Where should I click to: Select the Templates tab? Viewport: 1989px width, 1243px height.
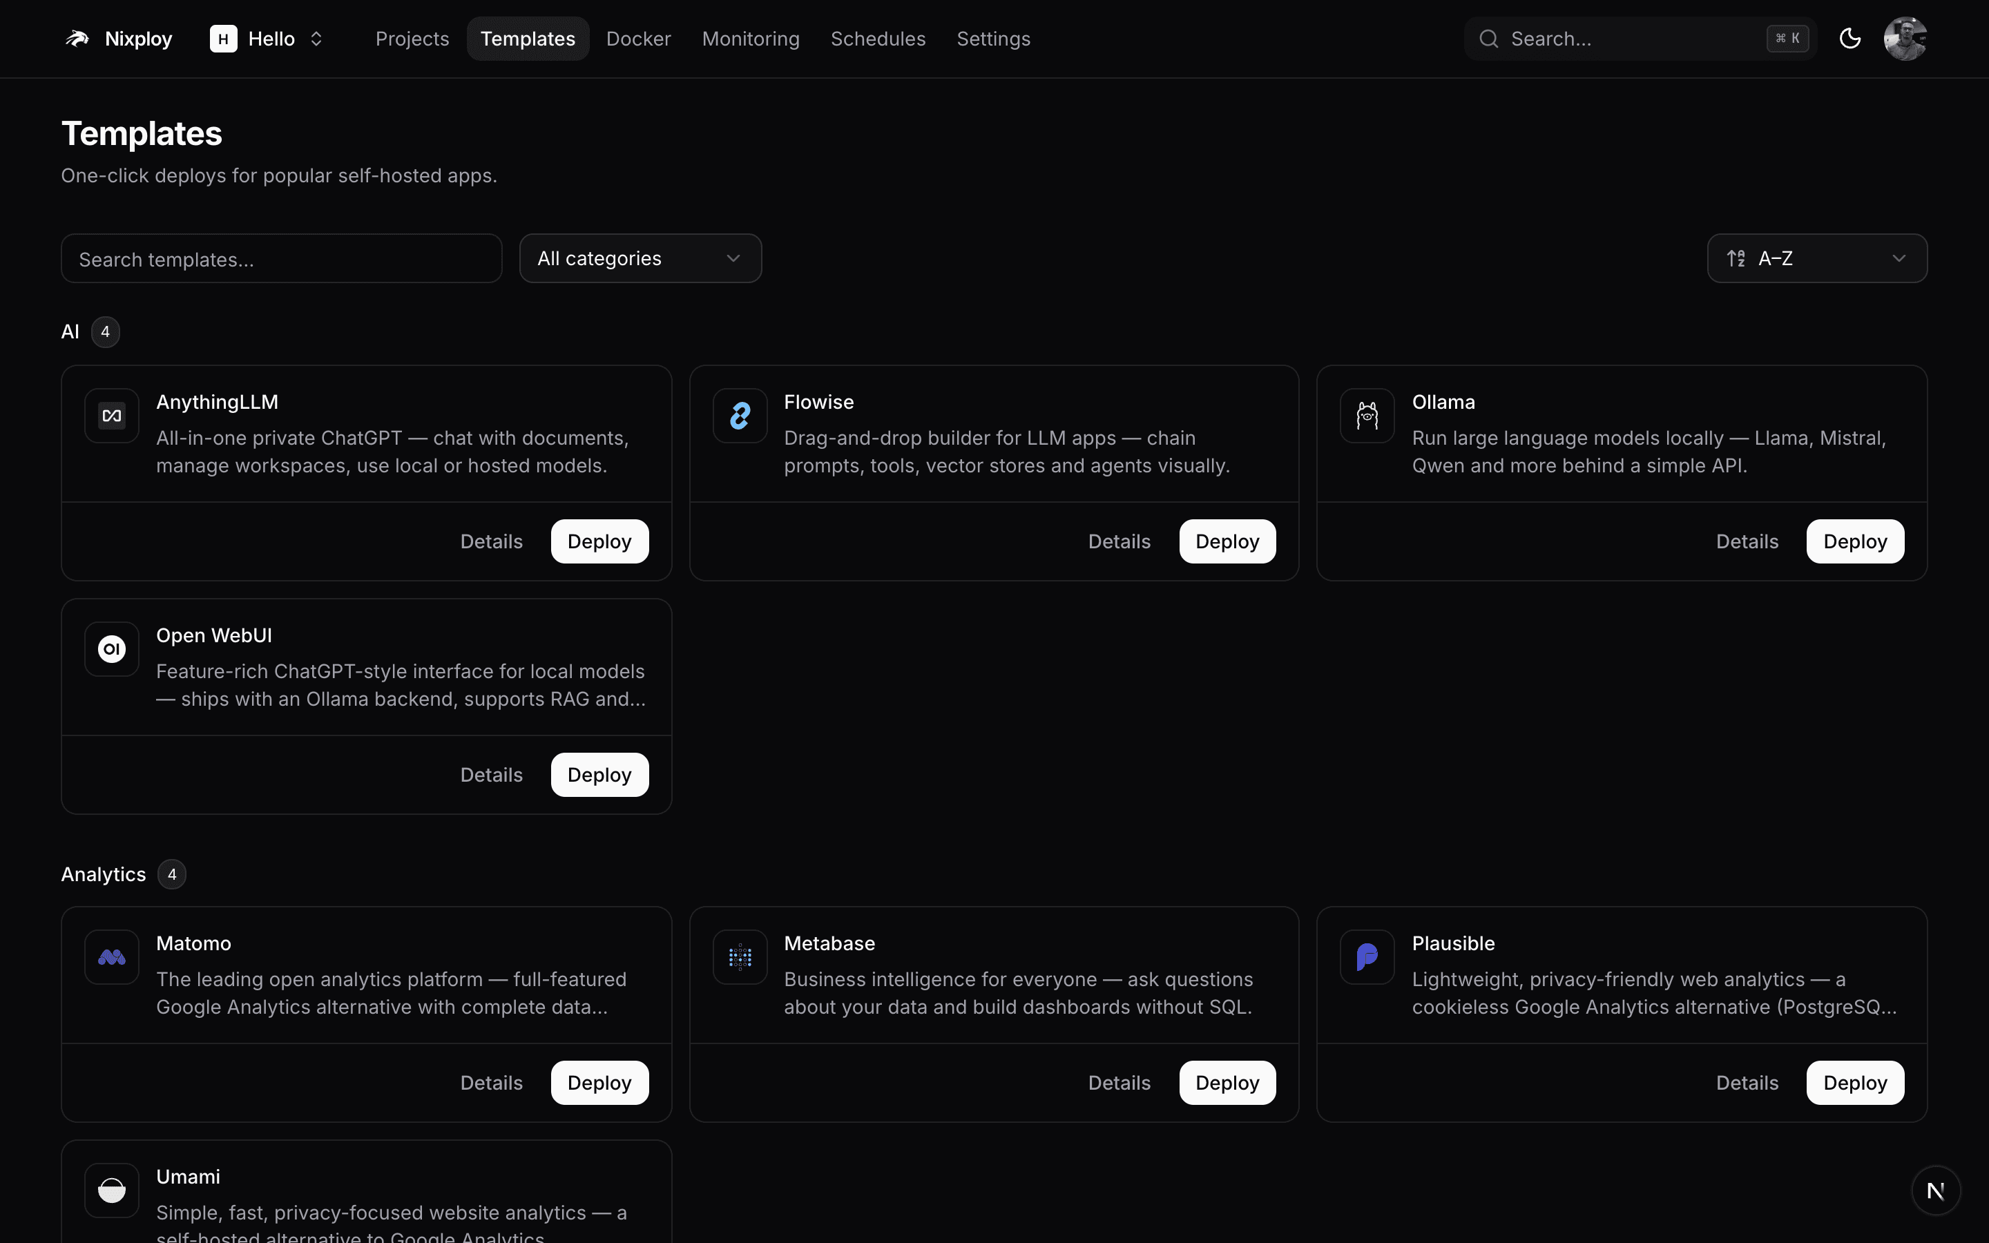pyautogui.click(x=528, y=39)
